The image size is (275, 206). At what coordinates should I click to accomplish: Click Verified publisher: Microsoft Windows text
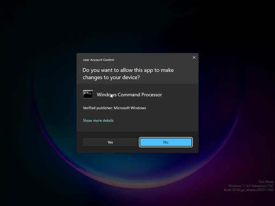tap(114, 108)
